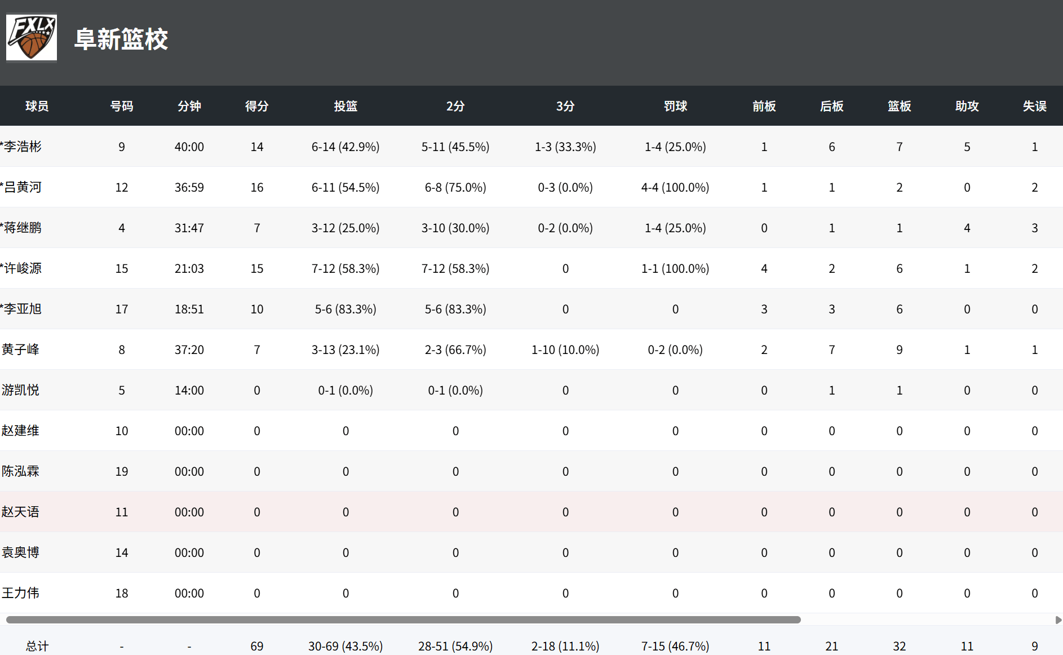
Task: Click two-point cell 5-11 (45.5%)
Action: click(455, 147)
